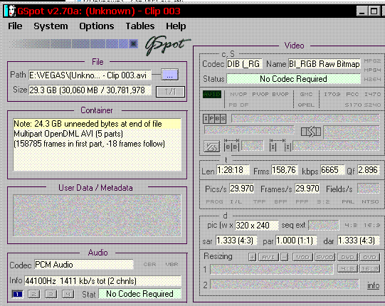Click the 1/1 file counter button

pos(170,92)
